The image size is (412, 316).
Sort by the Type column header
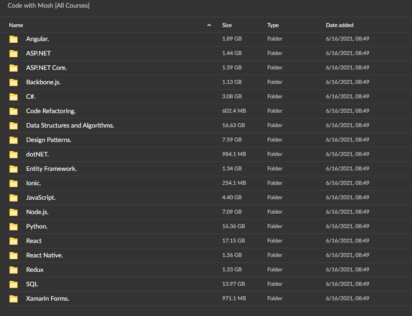tap(273, 25)
